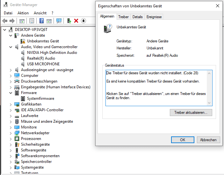Click the blue Help question mark toolbar icon
Viewport: 224px width, 175px height.
click(x=41, y=21)
